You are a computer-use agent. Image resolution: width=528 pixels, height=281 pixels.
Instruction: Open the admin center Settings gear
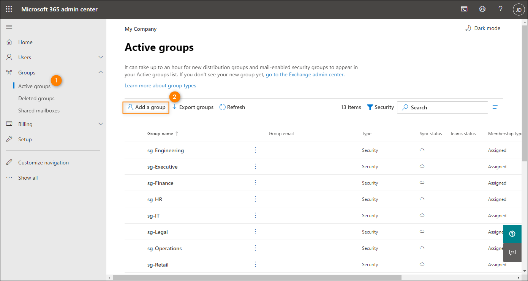482,9
